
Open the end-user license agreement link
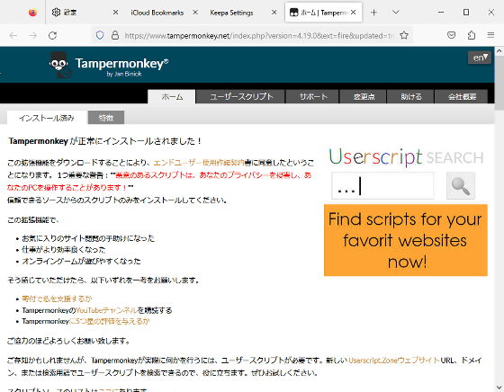click(x=199, y=163)
